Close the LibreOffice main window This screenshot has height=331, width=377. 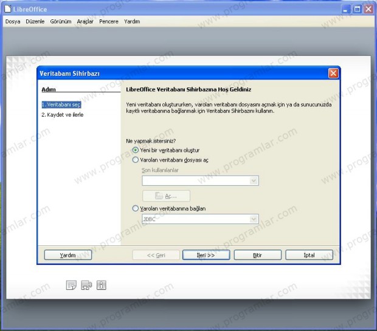click(368, 9)
